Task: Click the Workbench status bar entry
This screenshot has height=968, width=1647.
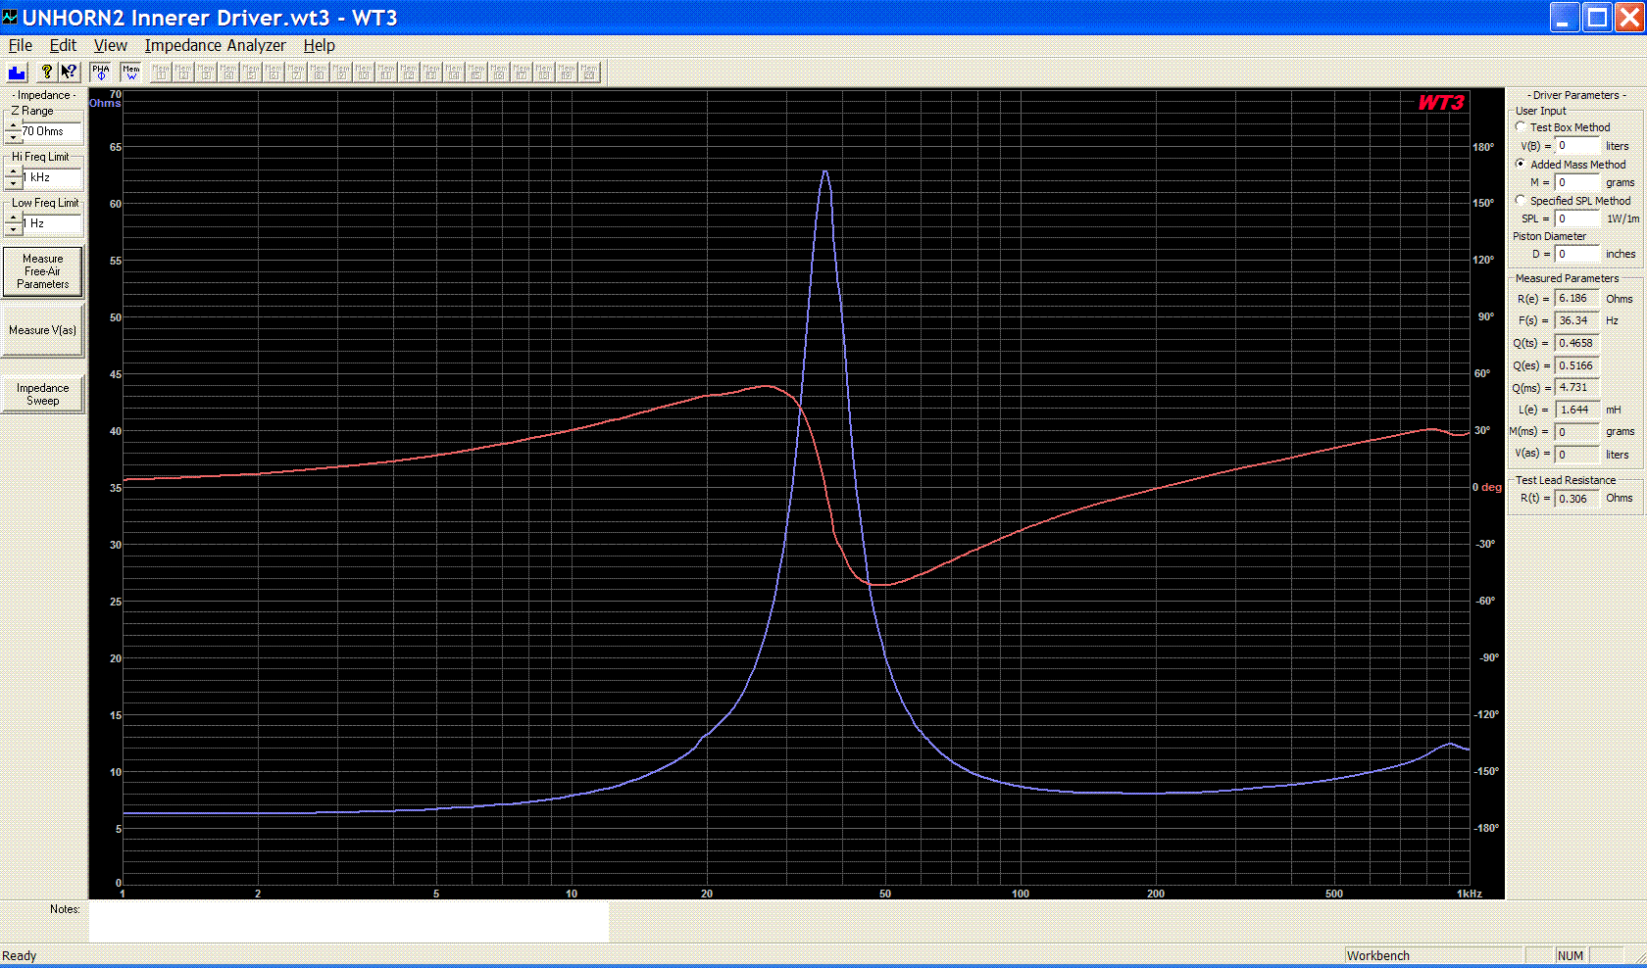Action: (1433, 955)
